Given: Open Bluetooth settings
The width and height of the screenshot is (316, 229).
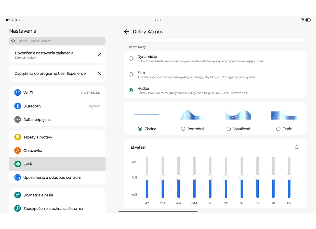Looking at the screenshot, I should coord(57,106).
